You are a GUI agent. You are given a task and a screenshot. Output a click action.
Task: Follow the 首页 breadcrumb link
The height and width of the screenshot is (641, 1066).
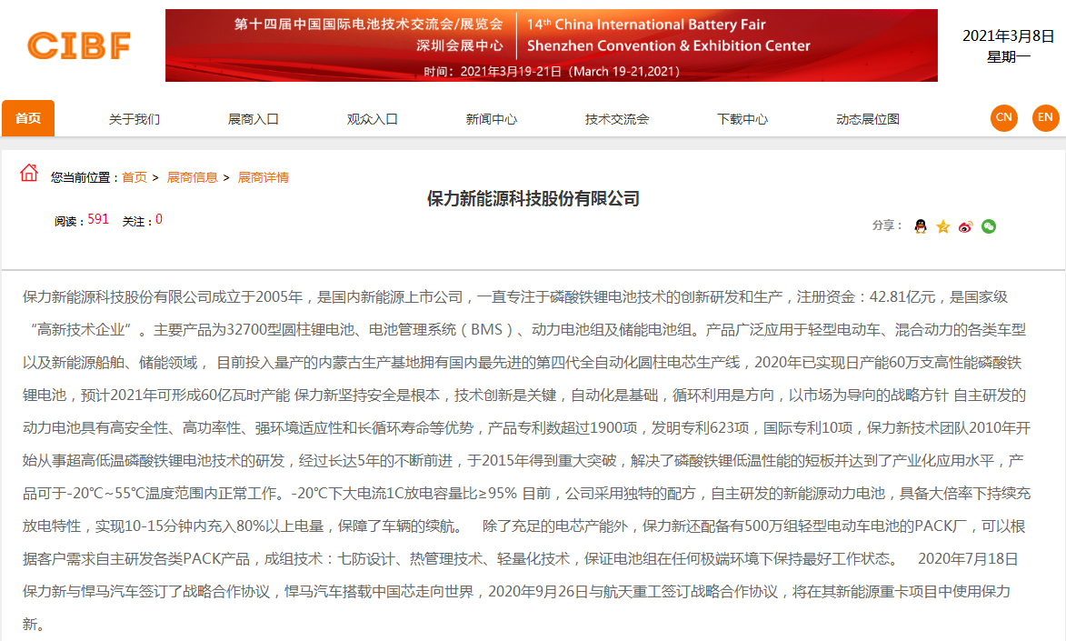tap(134, 177)
